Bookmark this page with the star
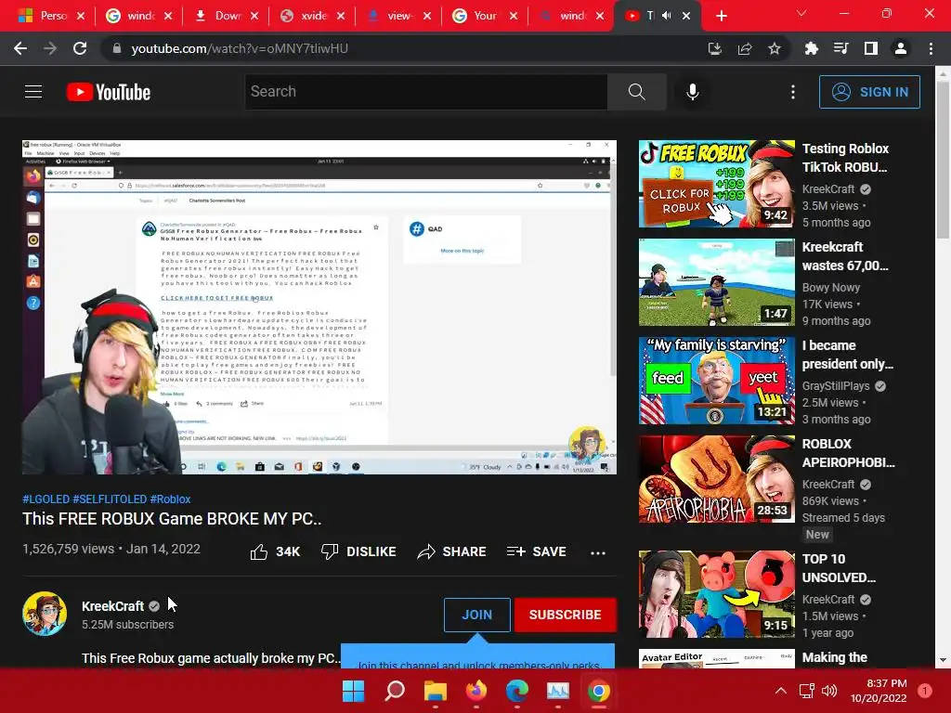 click(x=775, y=48)
